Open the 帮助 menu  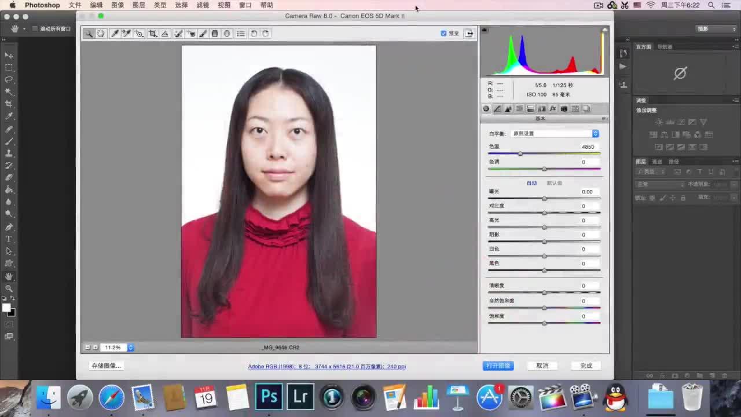[x=267, y=5]
